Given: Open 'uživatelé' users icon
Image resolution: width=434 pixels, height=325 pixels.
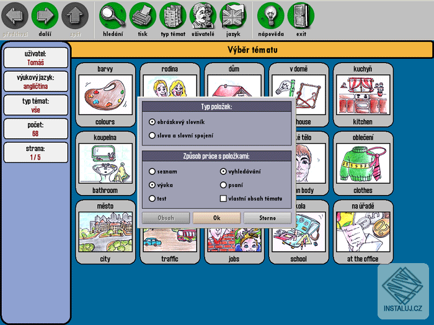Looking at the screenshot, I should (x=203, y=16).
